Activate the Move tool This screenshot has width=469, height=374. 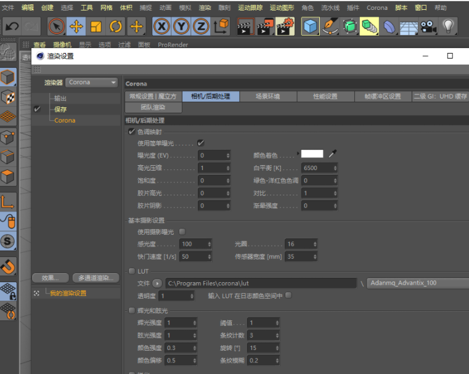tap(76, 26)
